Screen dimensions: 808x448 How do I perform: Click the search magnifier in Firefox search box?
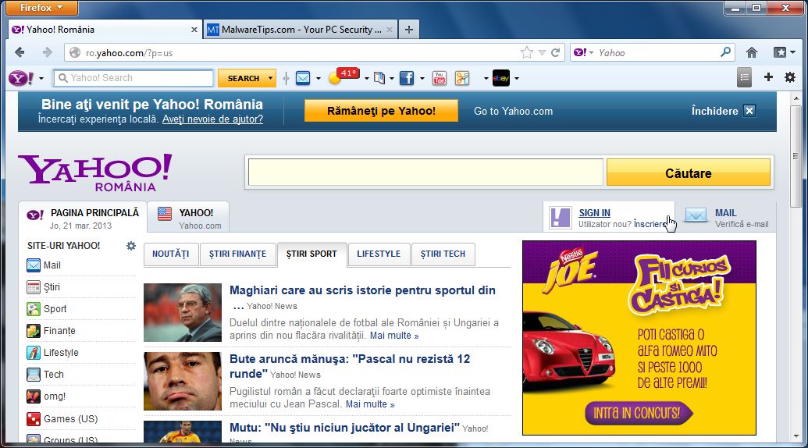pyautogui.click(x=725, y=52)
